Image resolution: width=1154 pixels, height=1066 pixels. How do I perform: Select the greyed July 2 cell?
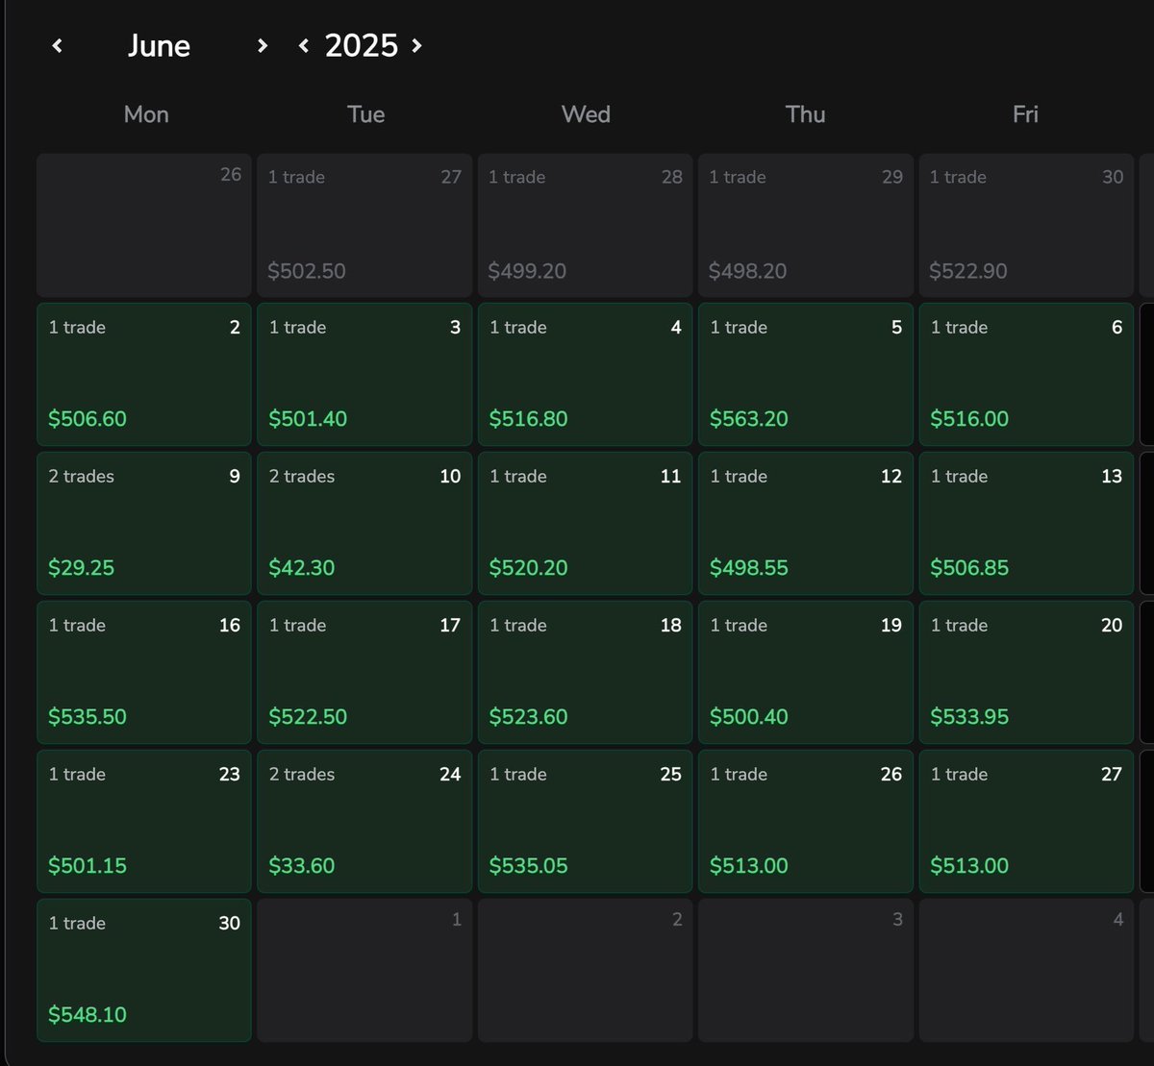tap(585, 971)
